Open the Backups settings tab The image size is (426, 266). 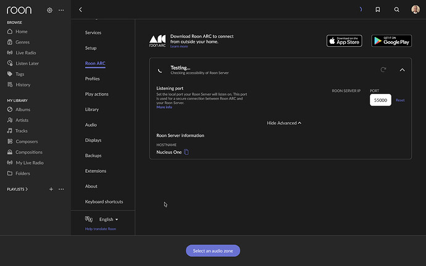pyautogui.click(x=93, y=156)
